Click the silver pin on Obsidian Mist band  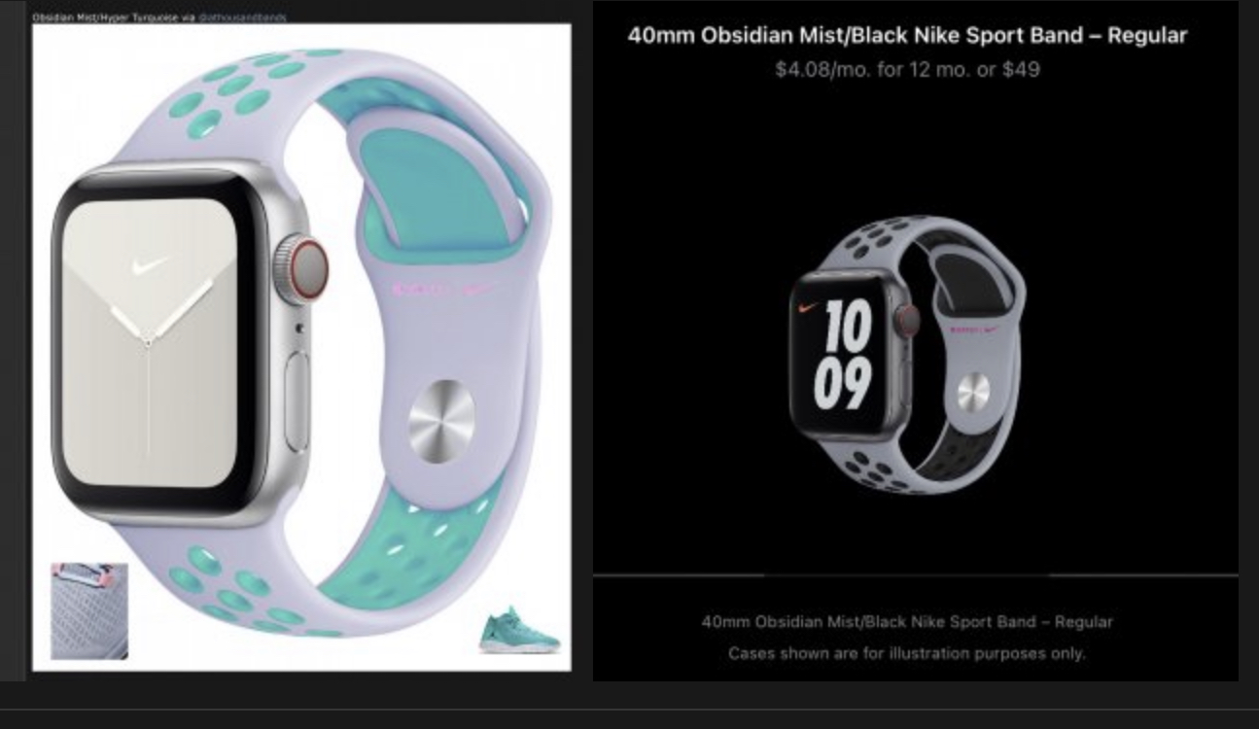(973, 392)
